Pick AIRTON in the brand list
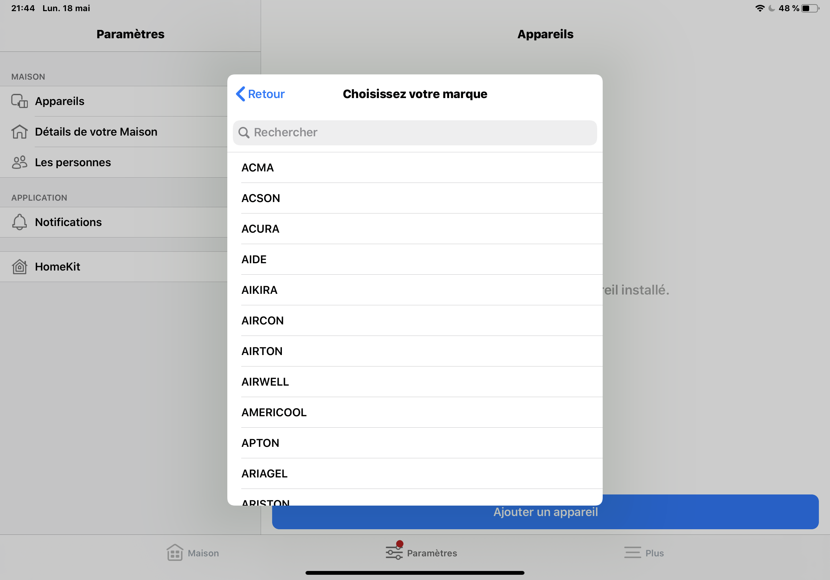This screenshot has height=580, width=830. tap(415, 352)
